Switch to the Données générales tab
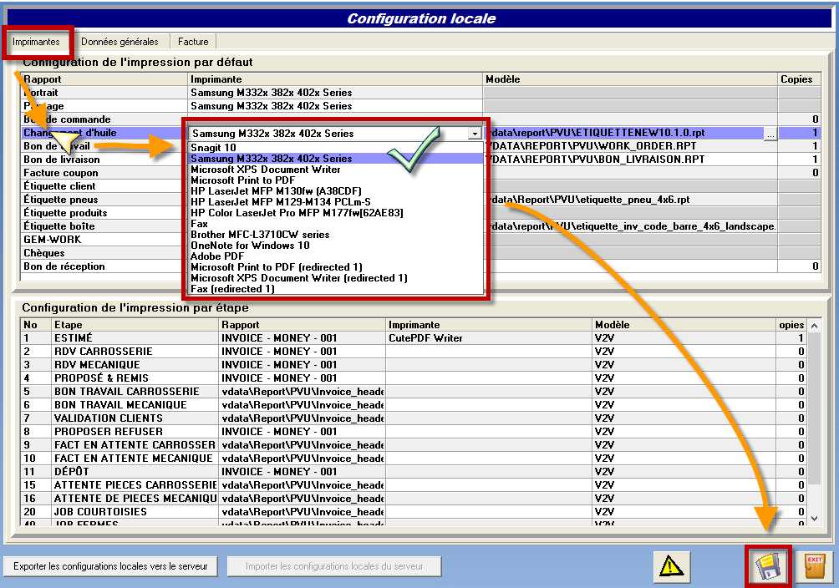This screenshot has width=839, height=588. 119,42
